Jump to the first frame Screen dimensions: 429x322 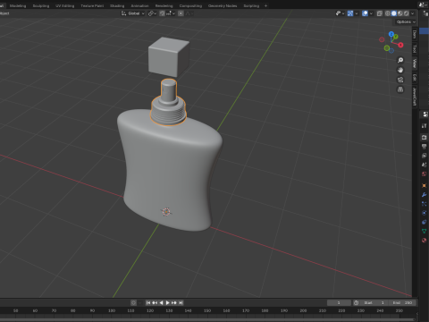pyautogui.click(x=148, y=302)
